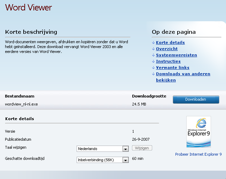The image size is (226, 179).
Task: Select the arrow icon before Systeemvereisten
Action: (153, 55)
